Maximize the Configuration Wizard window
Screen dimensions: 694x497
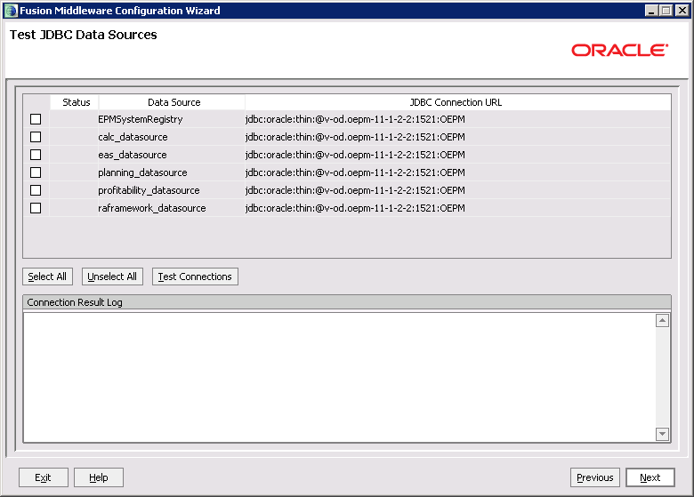(x=666, y=10)
